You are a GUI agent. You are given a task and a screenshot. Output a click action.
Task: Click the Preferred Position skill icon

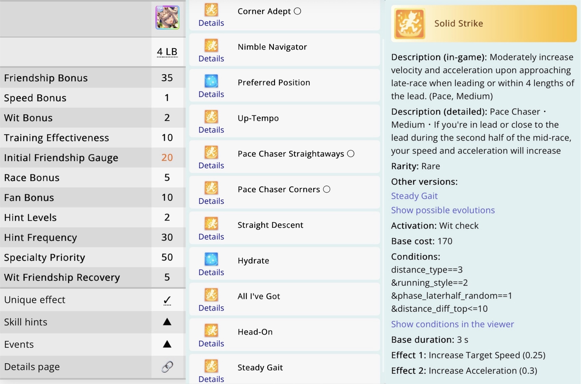point(211,81)
